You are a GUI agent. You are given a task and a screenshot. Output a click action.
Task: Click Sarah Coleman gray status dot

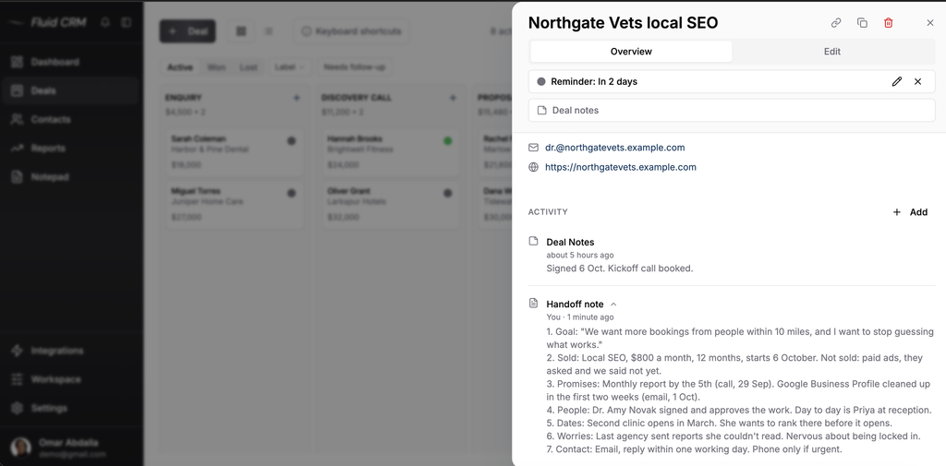[x=291, y=140]
